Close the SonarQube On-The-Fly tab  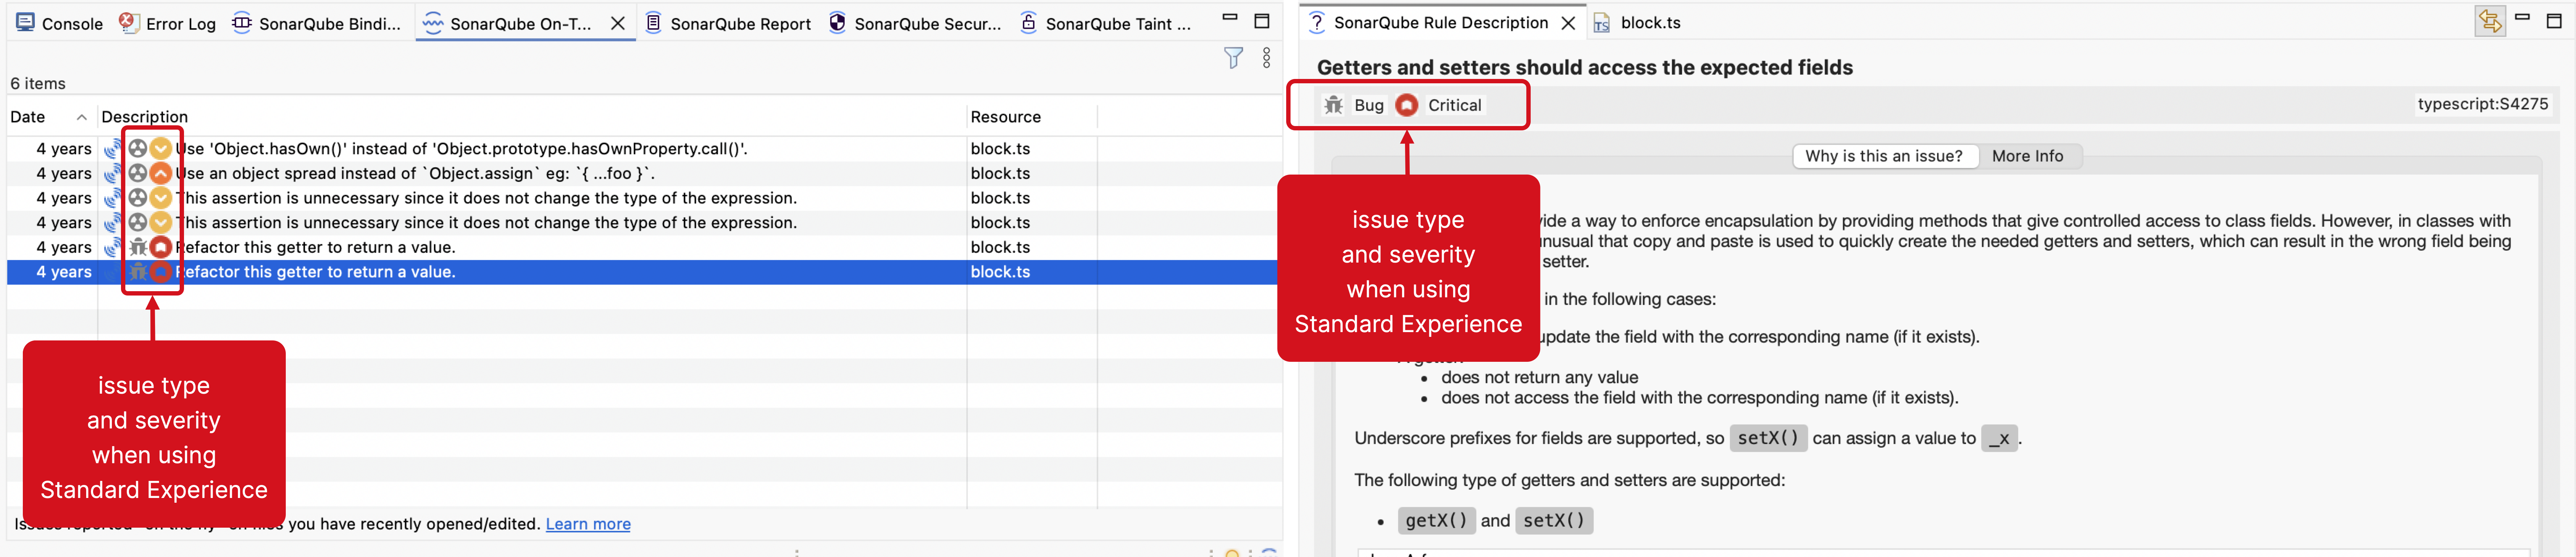618,23
